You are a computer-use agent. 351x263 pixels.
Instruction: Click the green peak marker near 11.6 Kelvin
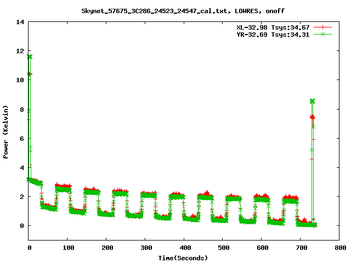click(30, 56)
